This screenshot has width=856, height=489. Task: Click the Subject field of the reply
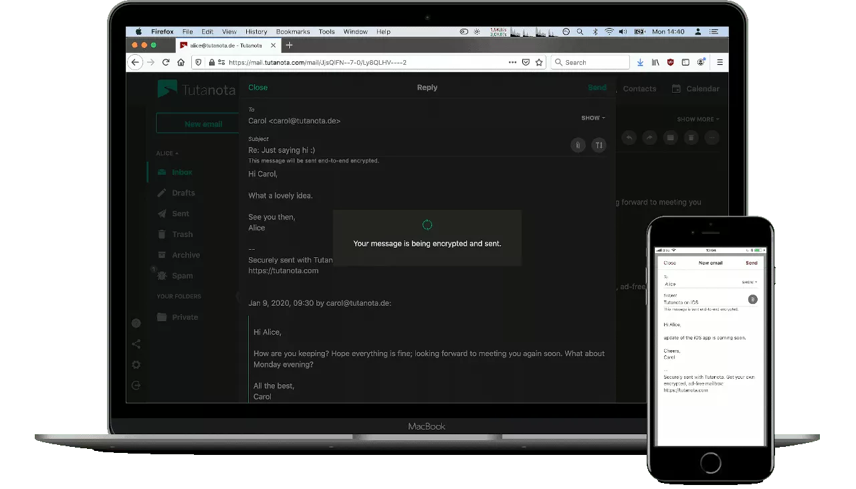click(x=407, y=150)
